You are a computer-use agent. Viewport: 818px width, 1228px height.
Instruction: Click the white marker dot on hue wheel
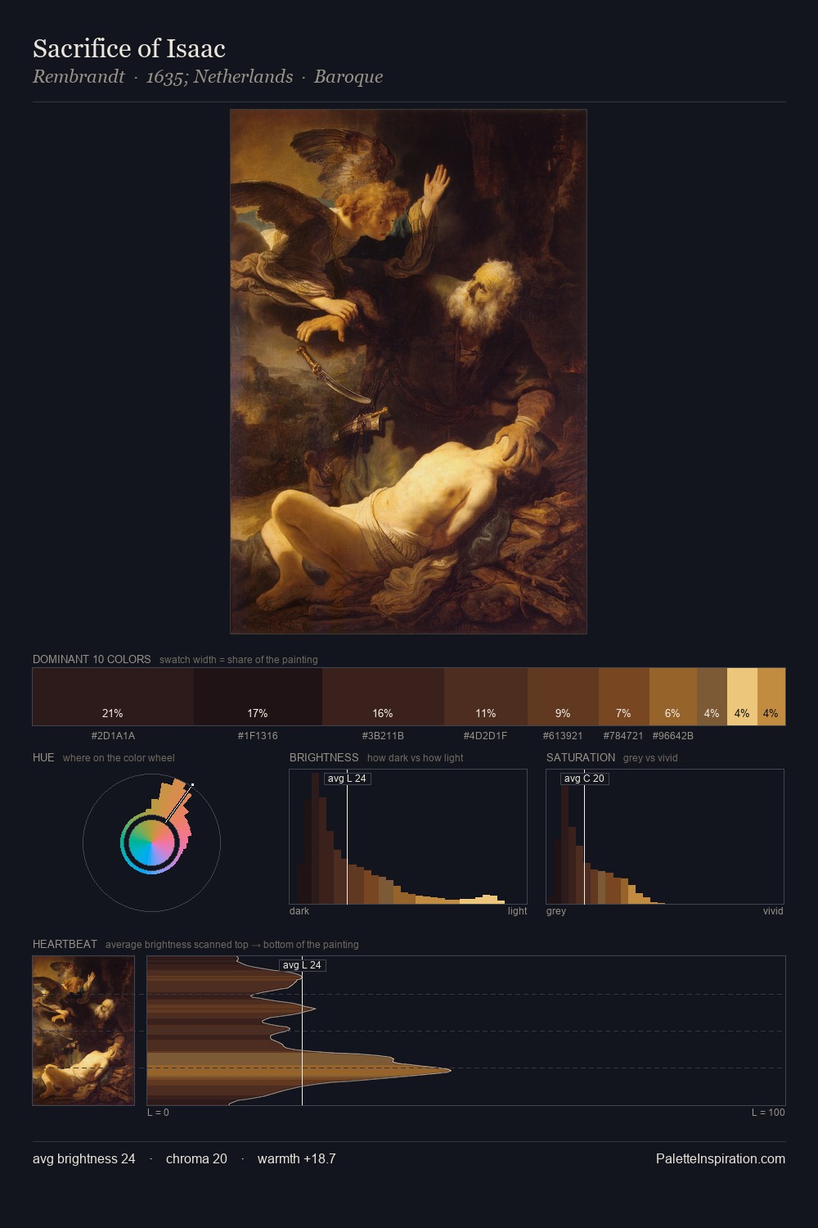(x=192, y=786)
